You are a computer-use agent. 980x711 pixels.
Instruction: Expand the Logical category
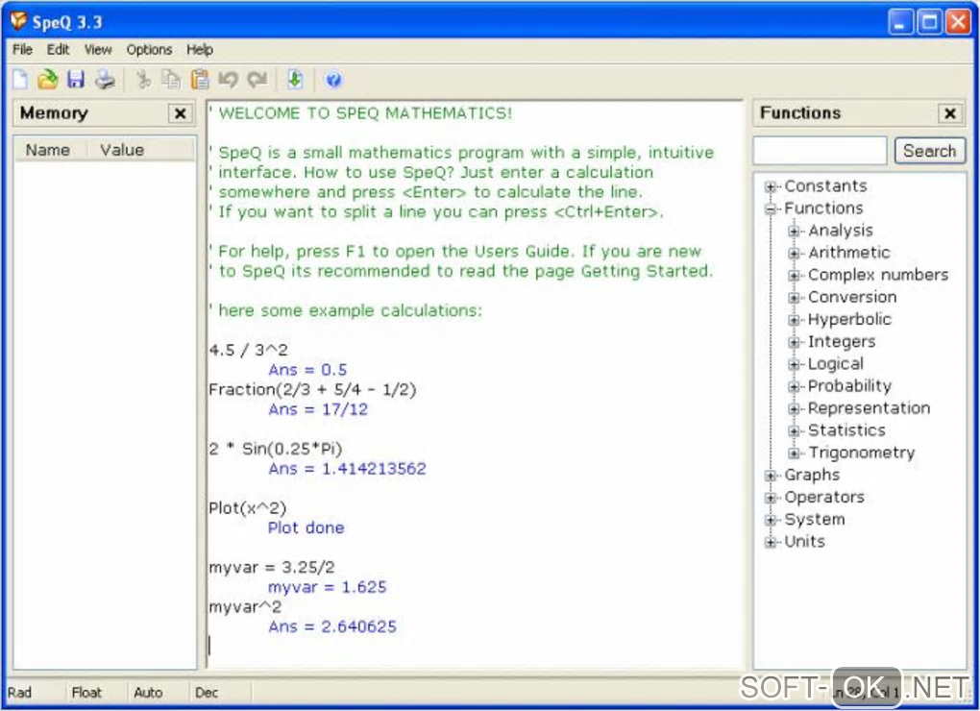tap(794, 364)
